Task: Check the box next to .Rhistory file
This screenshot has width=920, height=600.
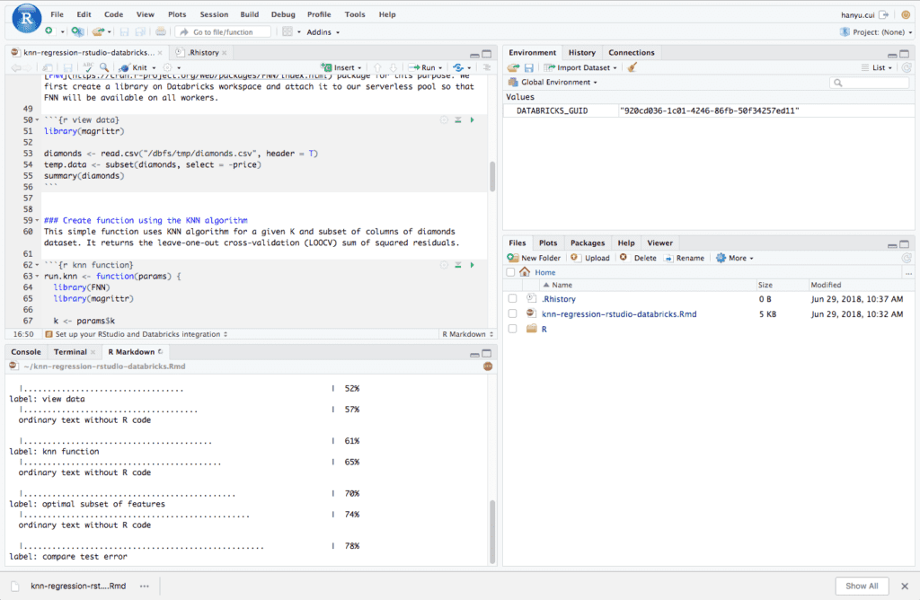Action: point(512,299)
